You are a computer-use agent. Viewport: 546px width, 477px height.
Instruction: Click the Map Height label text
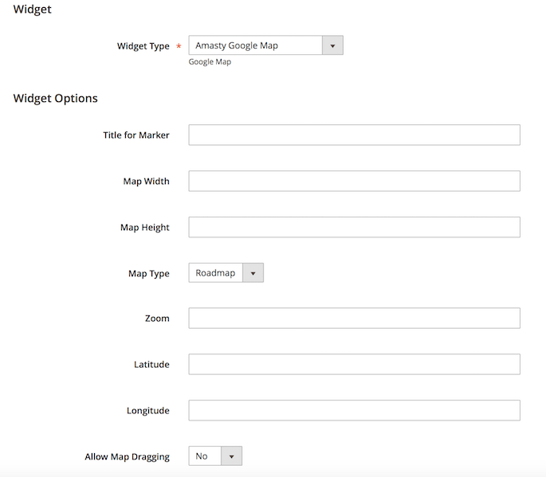coord(144,228)
